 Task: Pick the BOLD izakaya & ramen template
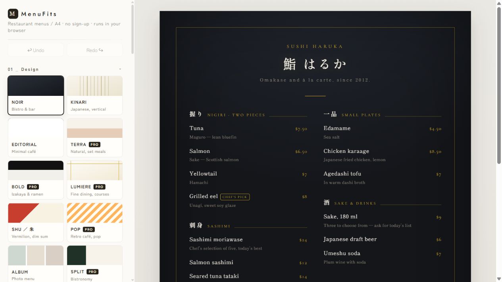pos(36,180)
